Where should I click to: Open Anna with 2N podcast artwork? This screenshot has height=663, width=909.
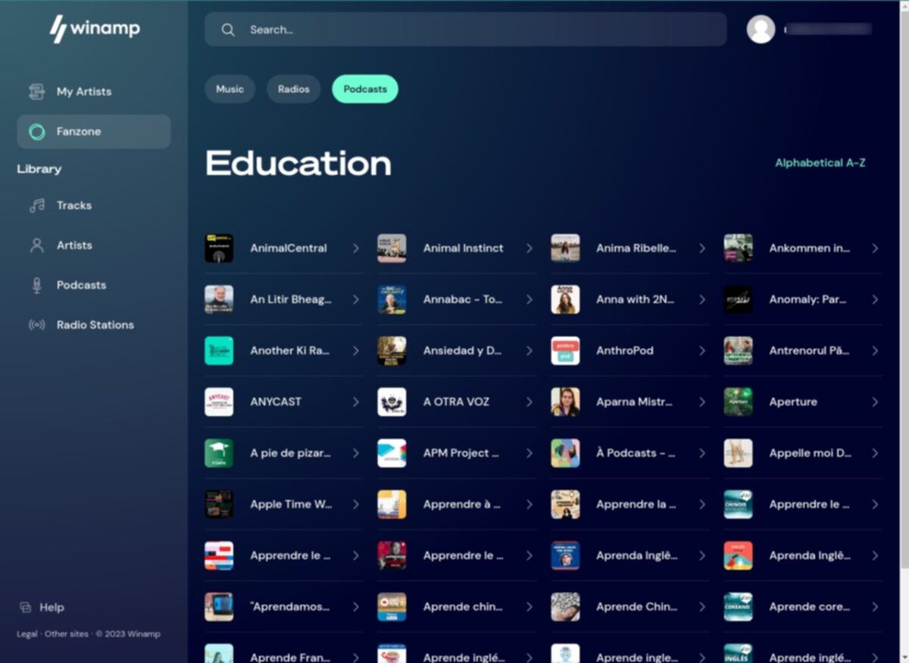(565, 299)
